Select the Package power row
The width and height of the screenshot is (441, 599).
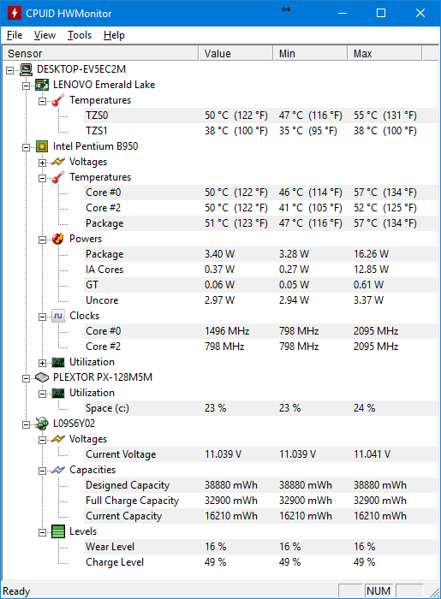(261, 254)
